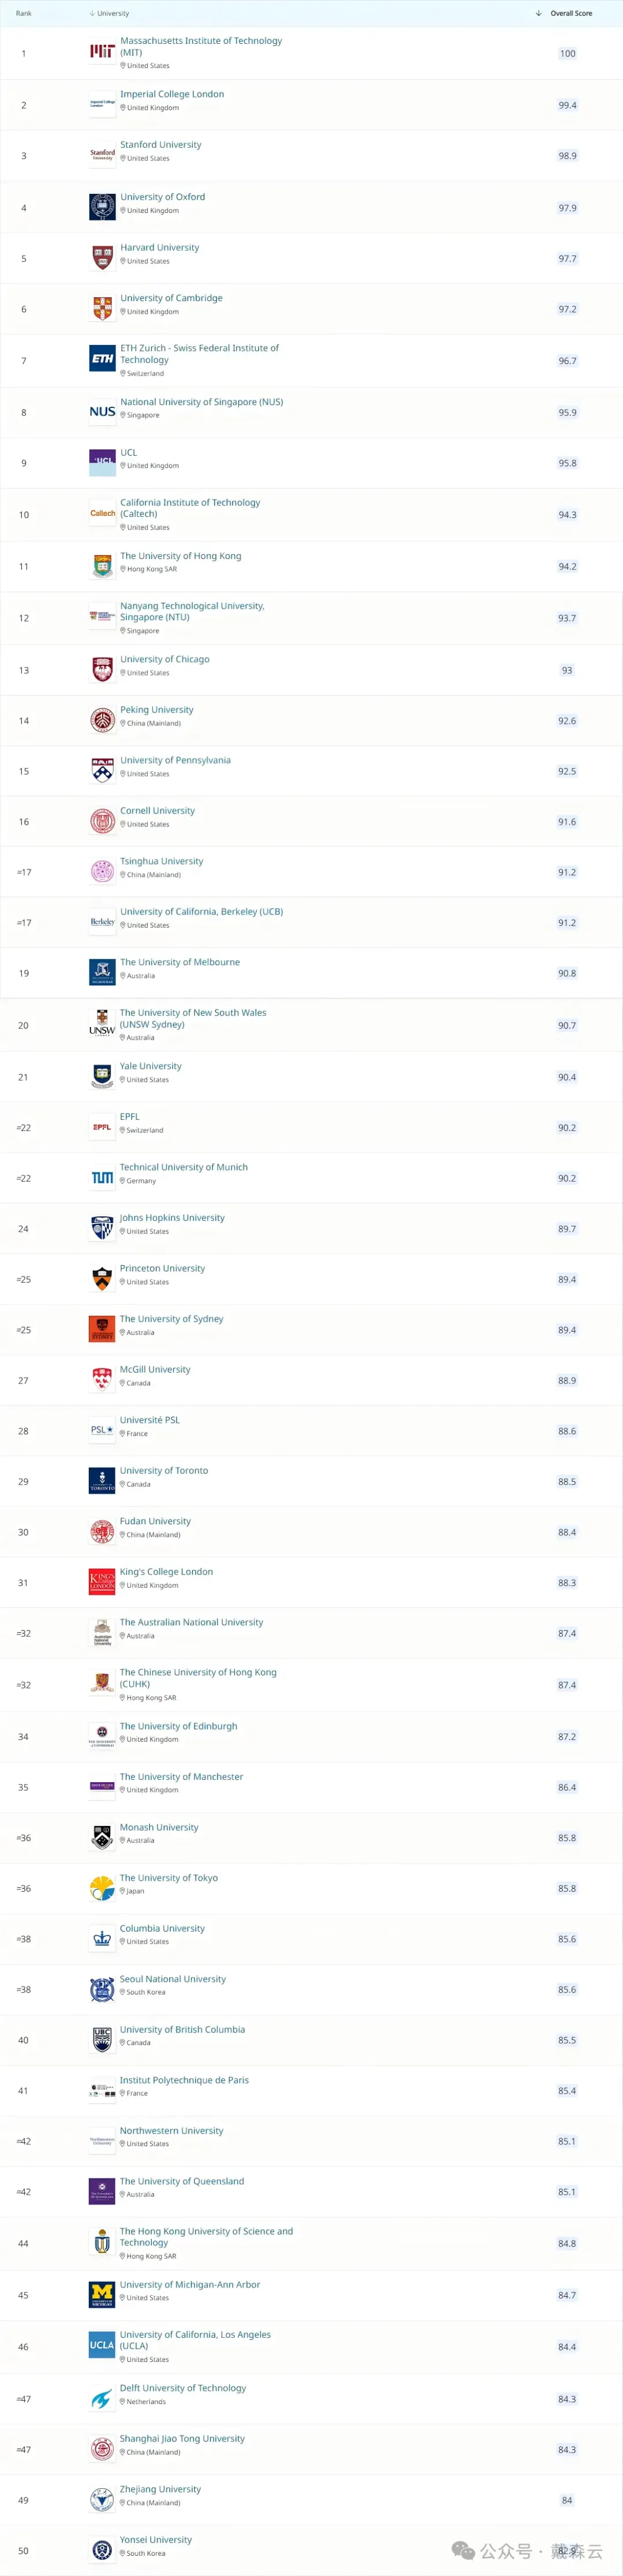623x2576 pixels.
Task: Open the Stanford University link
Action: [161, 145]
